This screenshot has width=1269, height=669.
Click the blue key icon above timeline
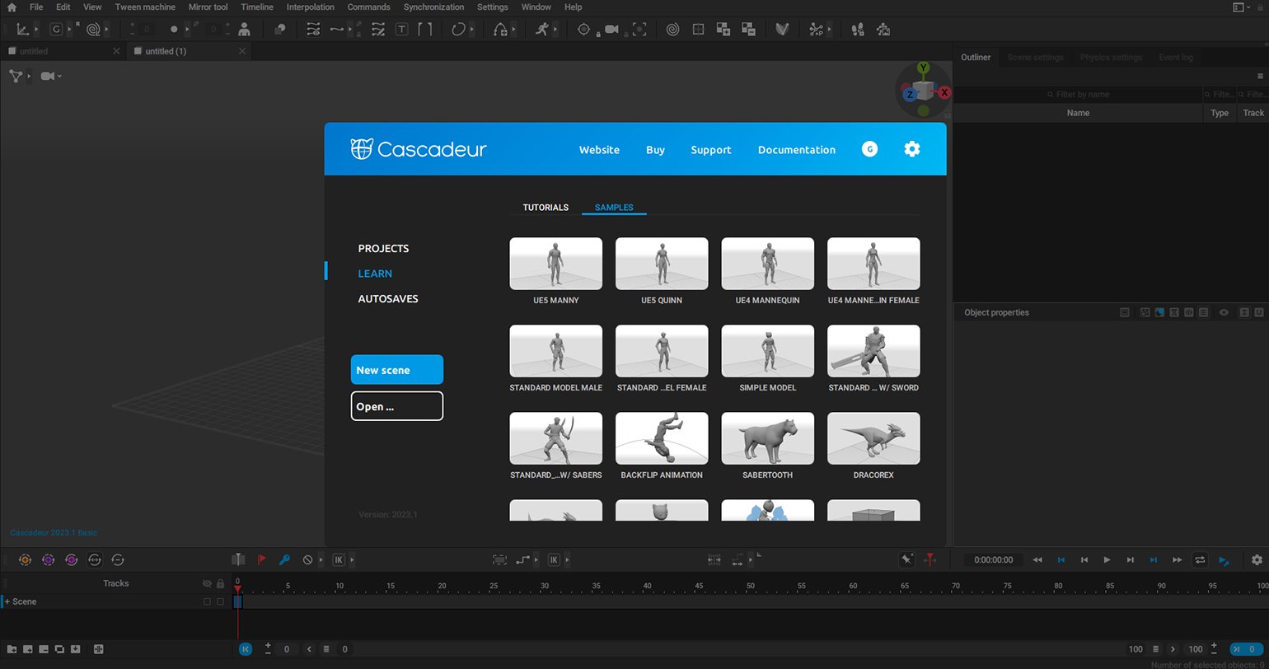(x=284, y=559)
